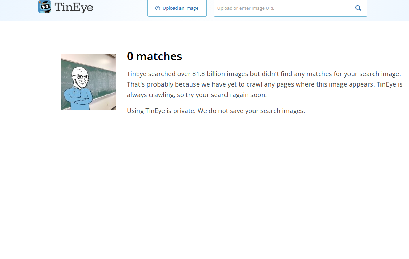Click the sentence starting That's probably because

(x=265, y=89)
